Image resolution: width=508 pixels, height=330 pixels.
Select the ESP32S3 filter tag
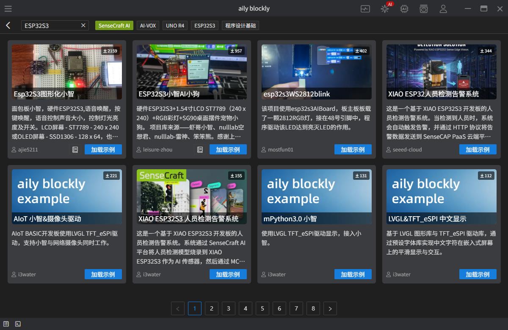(x=204, y=25)
